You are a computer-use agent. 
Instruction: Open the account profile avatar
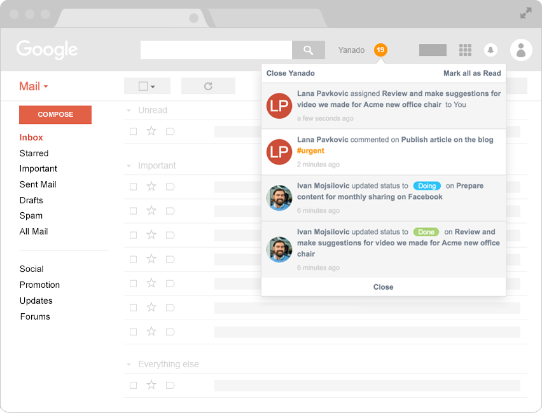(x=521, y=50)
